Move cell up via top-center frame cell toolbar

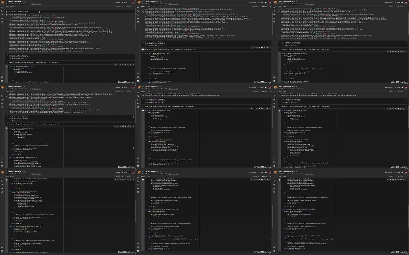coord(252,47)
